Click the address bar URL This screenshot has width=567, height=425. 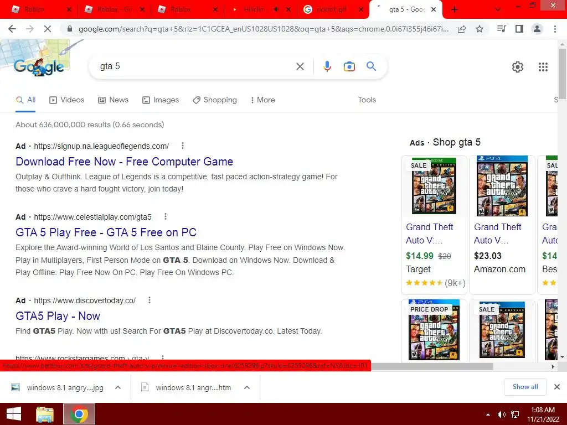pos(263,29)
